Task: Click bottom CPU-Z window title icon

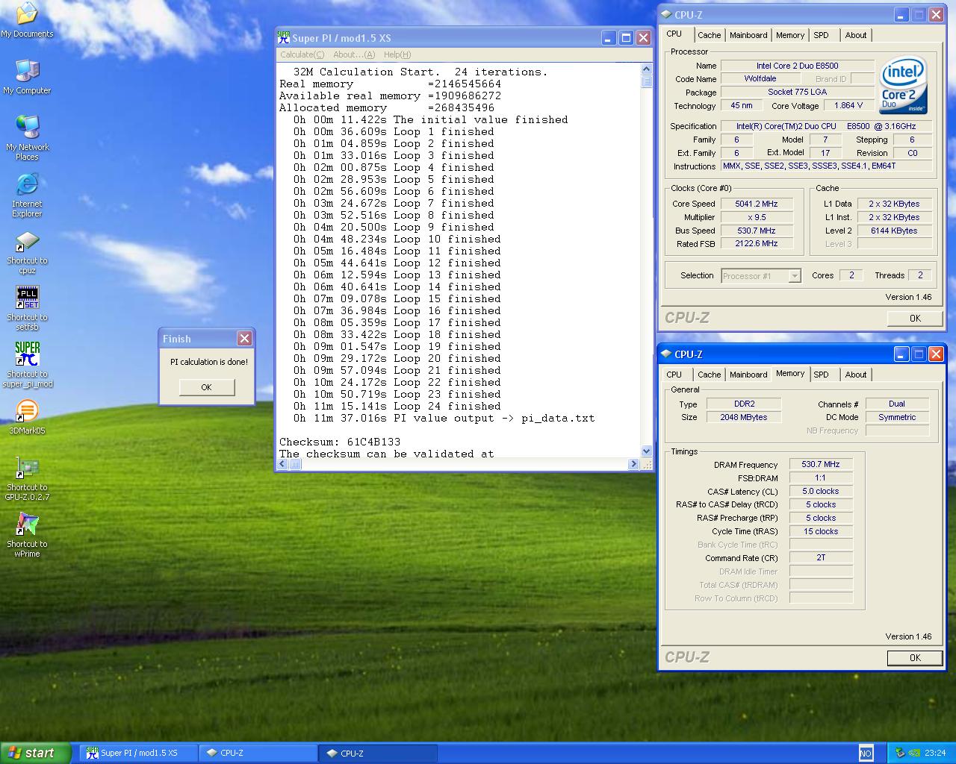Action: coord(667,354)
